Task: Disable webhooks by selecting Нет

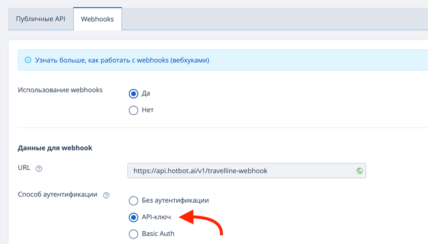Action: (133, 111)
